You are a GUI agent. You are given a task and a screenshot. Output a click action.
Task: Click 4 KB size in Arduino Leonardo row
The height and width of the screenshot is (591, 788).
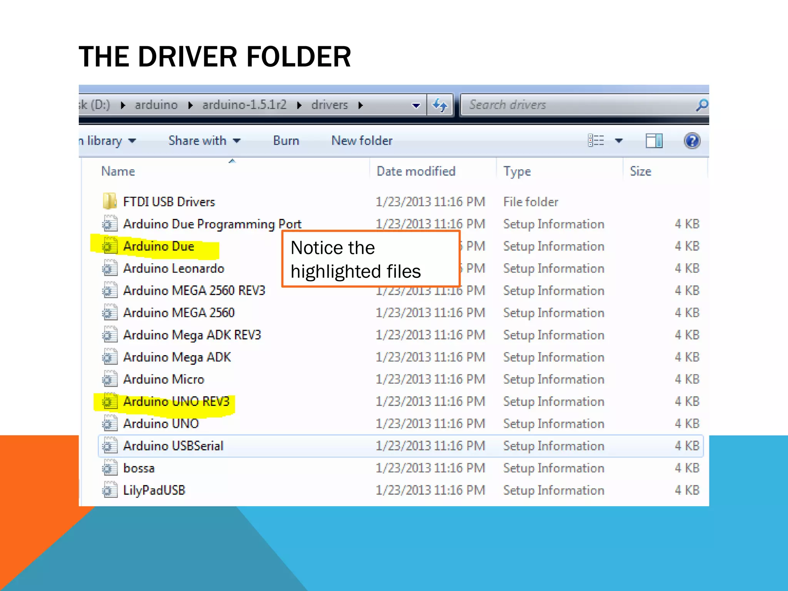coord(687,268)
